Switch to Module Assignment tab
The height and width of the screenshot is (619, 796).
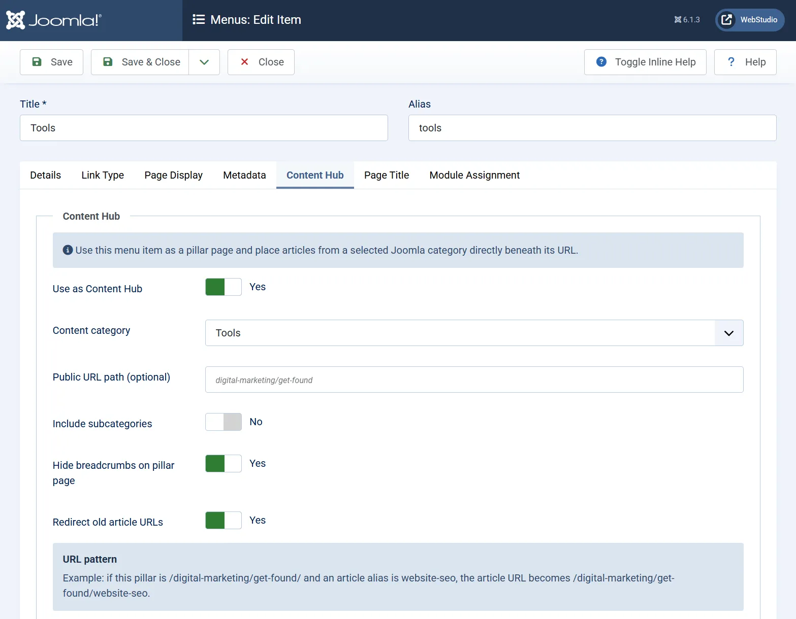pos(474,175)
